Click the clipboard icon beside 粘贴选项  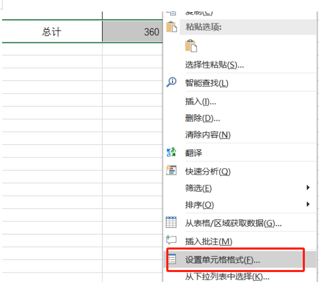[172, 27]
